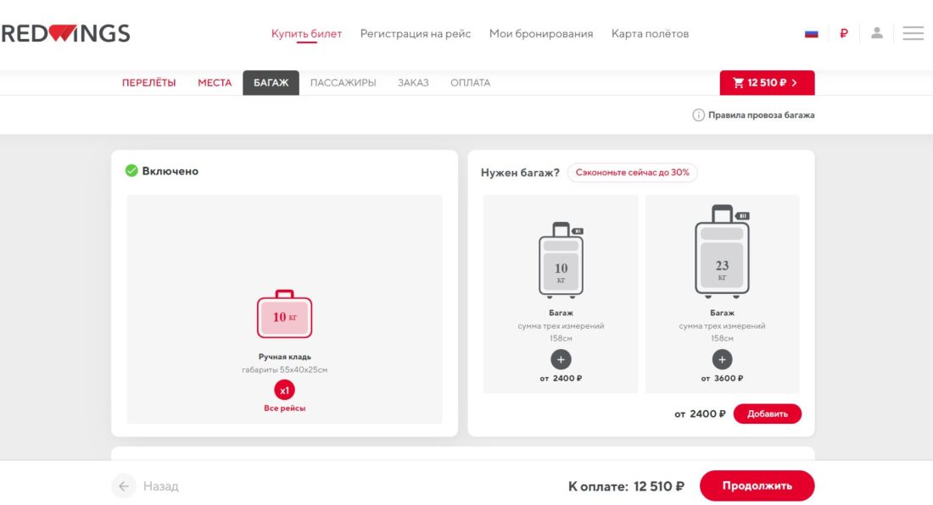Image resolution: width=933 pixels, height=505 pixels.
Task: Go to Регистрация на рейс
Action: 415,33
